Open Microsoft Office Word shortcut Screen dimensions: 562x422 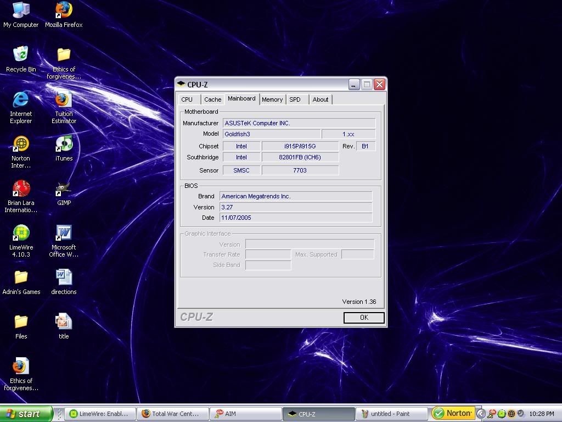[x=64, y=234]
